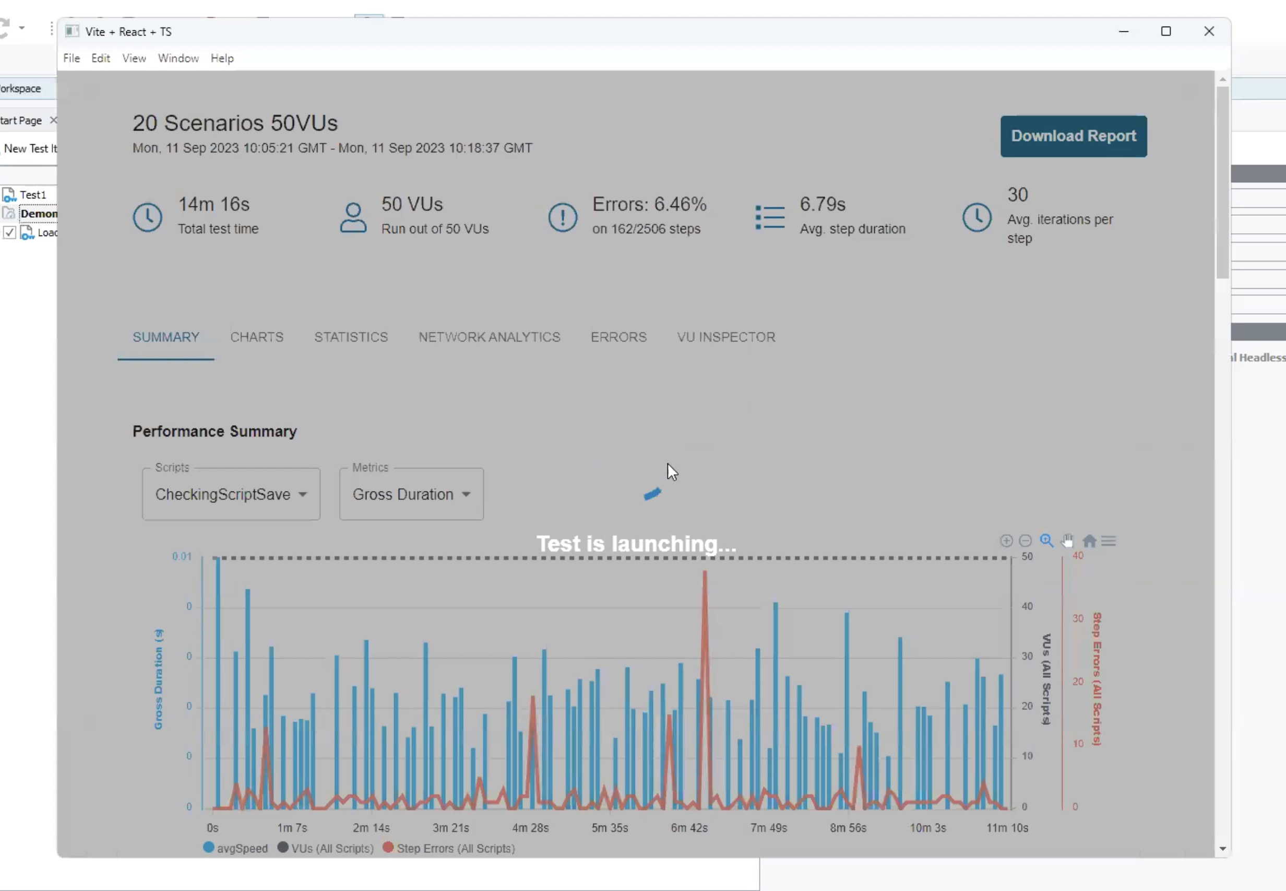Open the Scripts CheckingScriptSave dropdown
Image resolution: width=1286 pixels, height=891 pixels.
point(231,494)
